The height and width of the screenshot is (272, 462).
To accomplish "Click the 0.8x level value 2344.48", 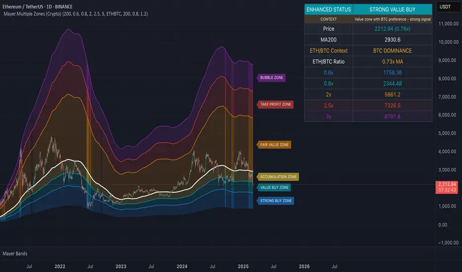I will [x=393, y=84].
